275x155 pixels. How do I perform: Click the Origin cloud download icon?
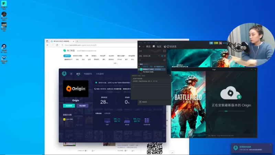point(231,93)
